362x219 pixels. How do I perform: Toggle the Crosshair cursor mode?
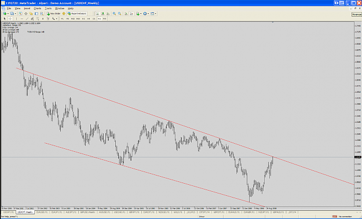point(10,19)
